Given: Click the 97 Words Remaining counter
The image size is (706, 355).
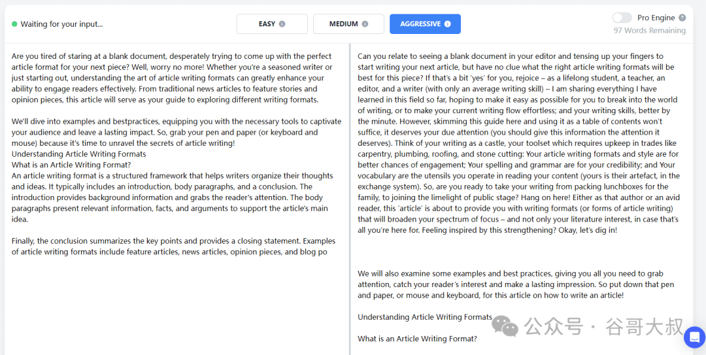Looking at the screenshot, I should 650,31.
